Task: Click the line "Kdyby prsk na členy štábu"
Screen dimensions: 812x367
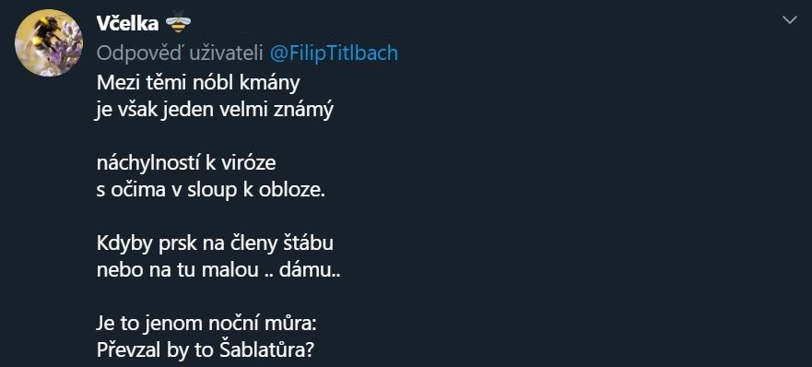Action: pos(215,244)
